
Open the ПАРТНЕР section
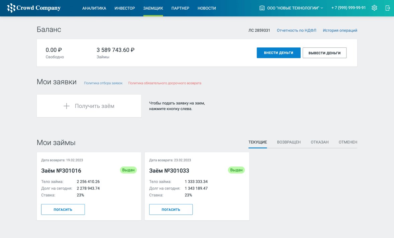180,8
